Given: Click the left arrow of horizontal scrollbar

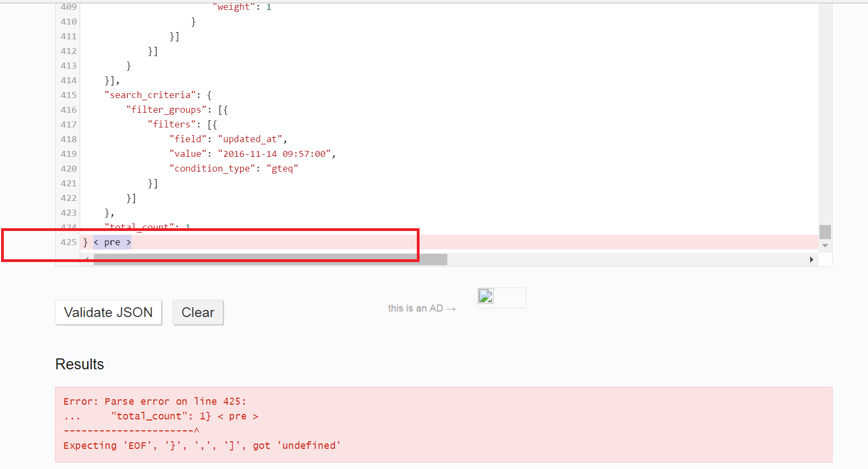Looking at the screenshot, I should [x=87, y=260].
